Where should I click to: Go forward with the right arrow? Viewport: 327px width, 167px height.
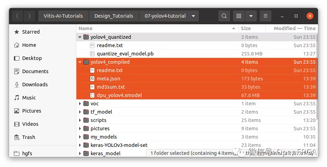tap(30, 16)
